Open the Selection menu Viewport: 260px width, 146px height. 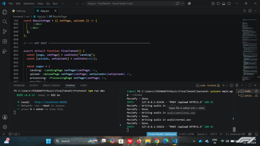(x=29, y=4)
